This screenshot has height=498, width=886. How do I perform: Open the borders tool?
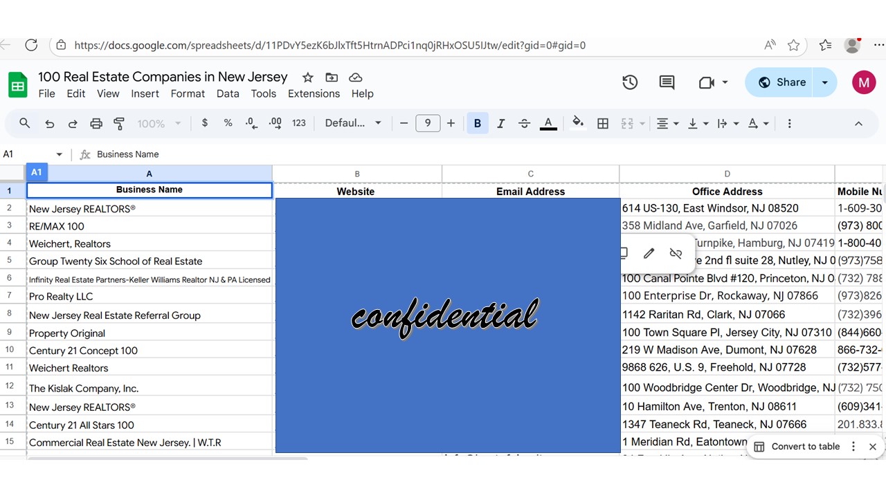tap(603, 123)
